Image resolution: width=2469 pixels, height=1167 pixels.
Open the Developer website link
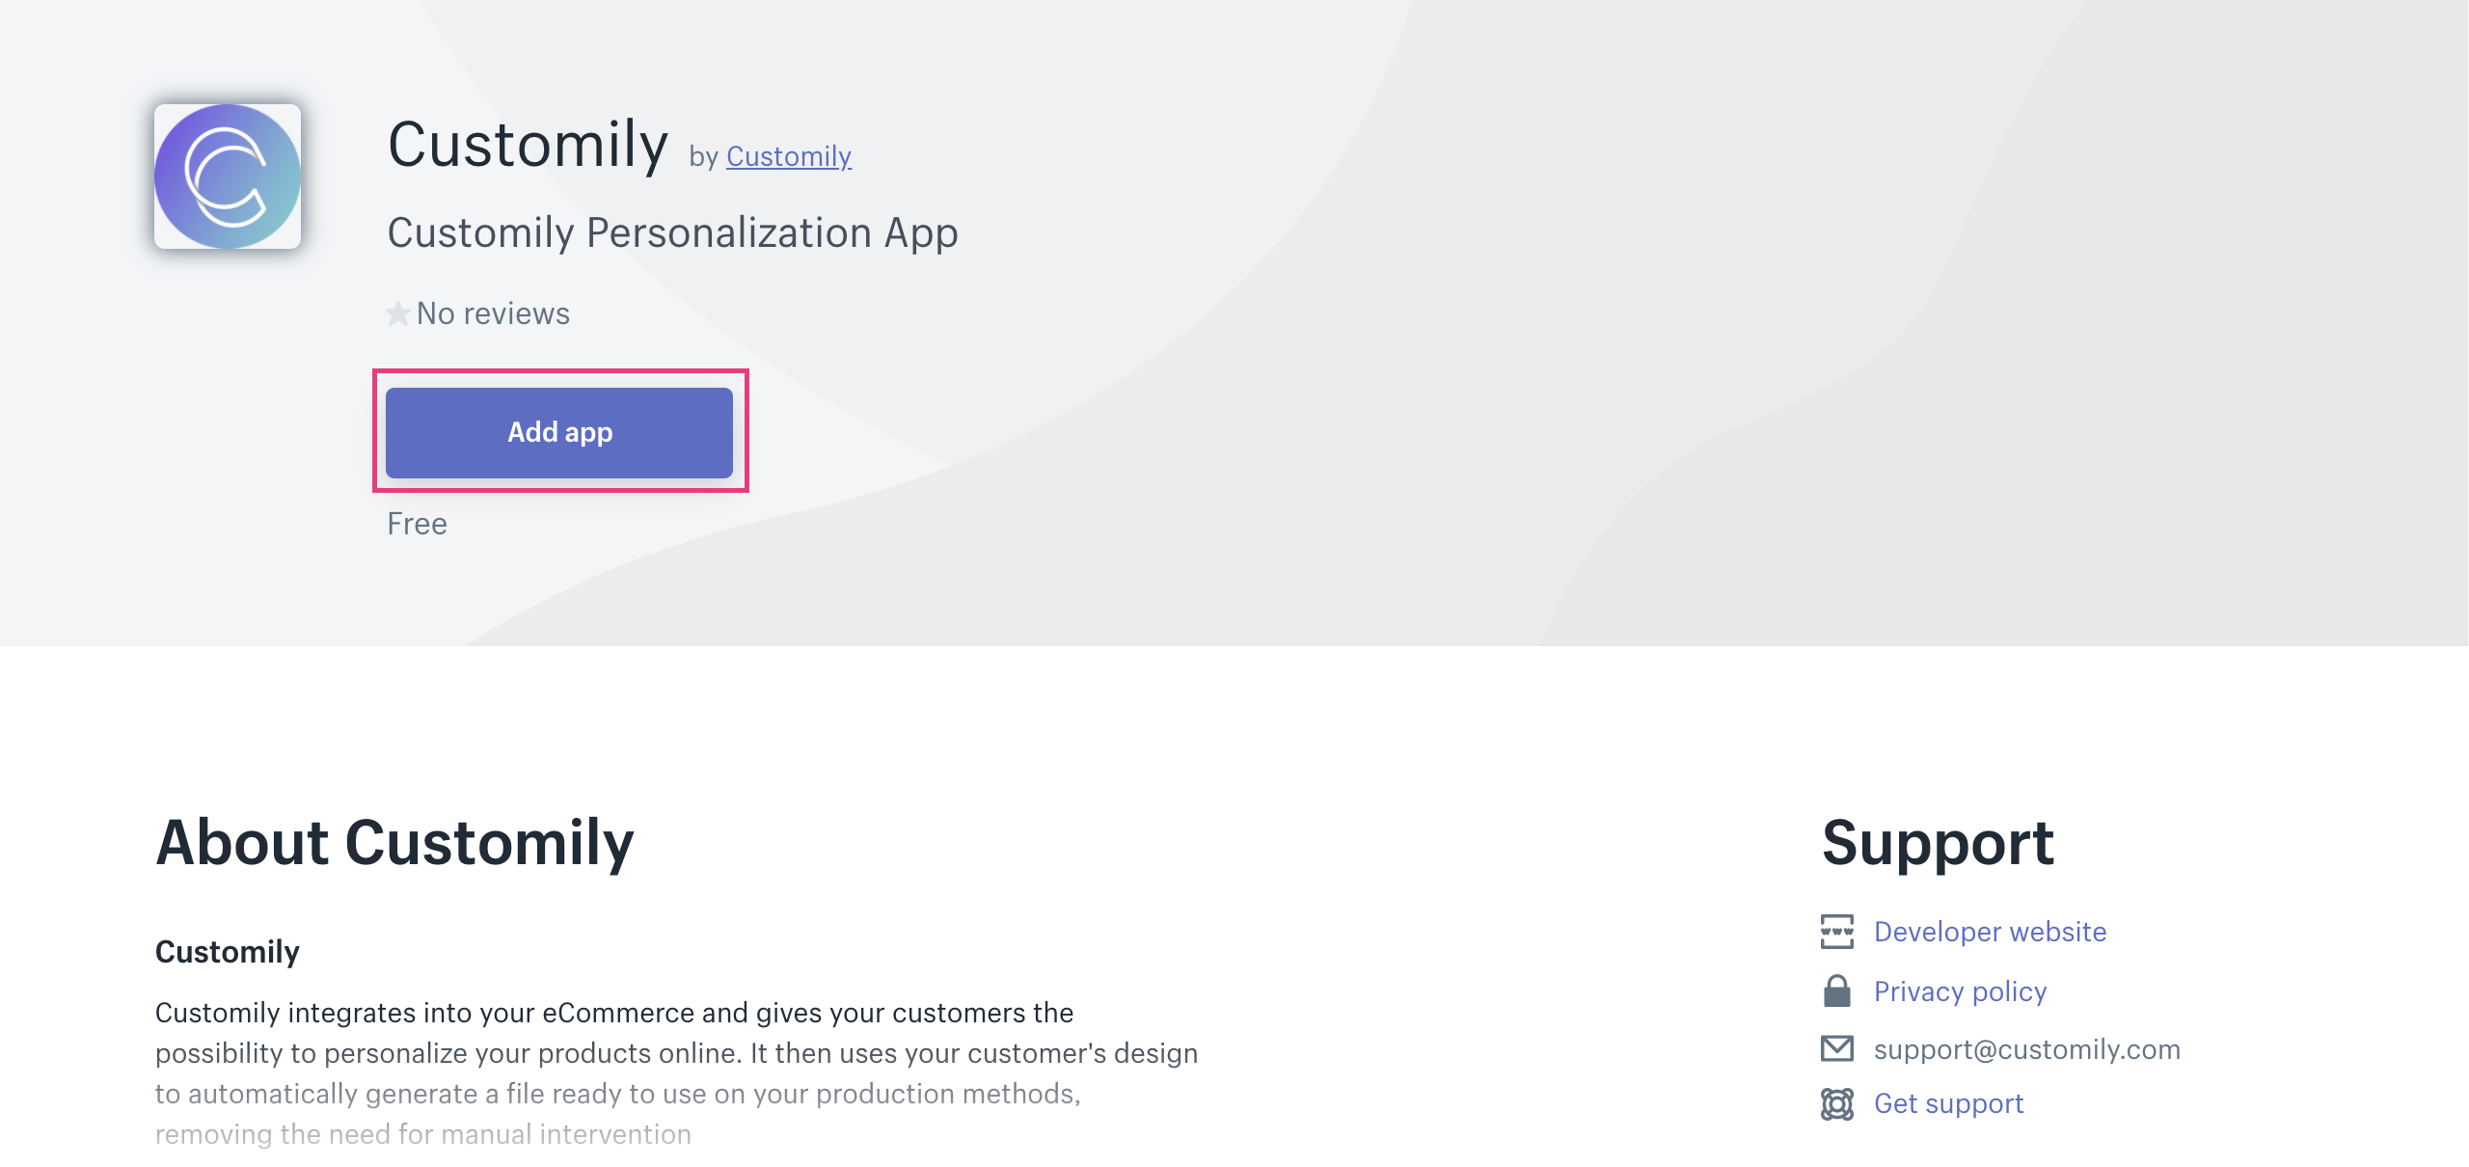(1990, 932)
